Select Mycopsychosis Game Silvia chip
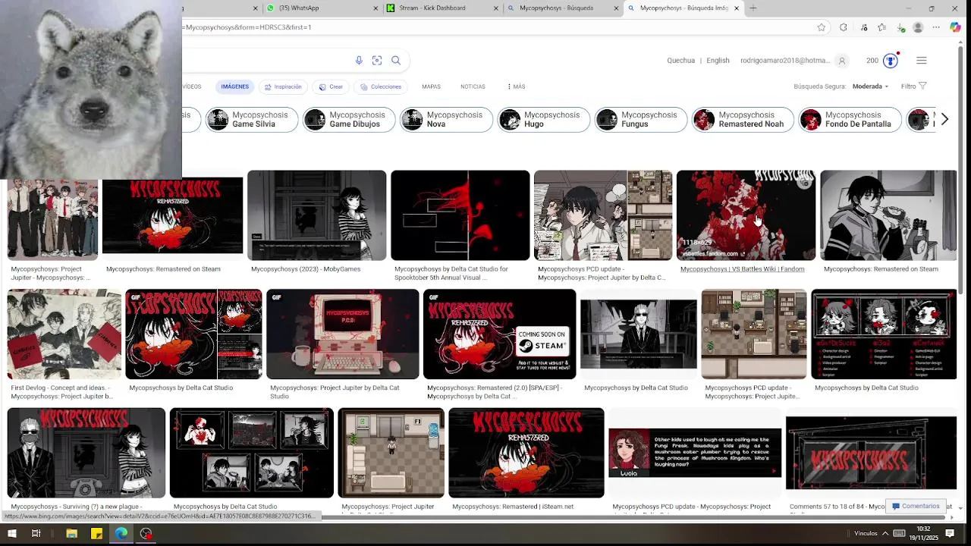971x546 pixels. click(251, 120)
